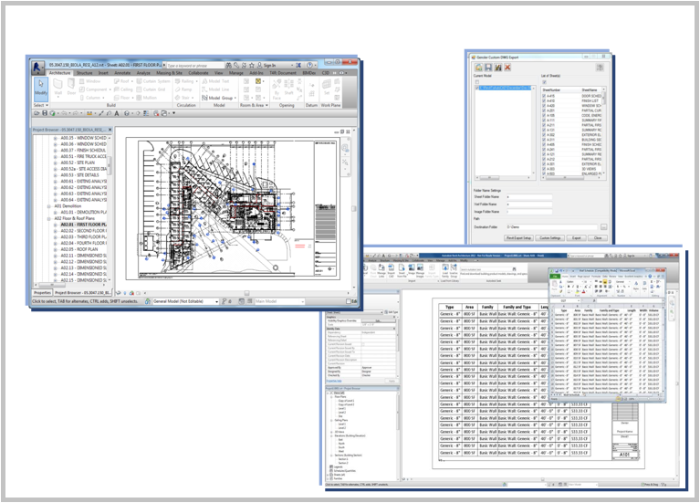
Task: Click the By Face opening tool
Action: click(277, 89)
